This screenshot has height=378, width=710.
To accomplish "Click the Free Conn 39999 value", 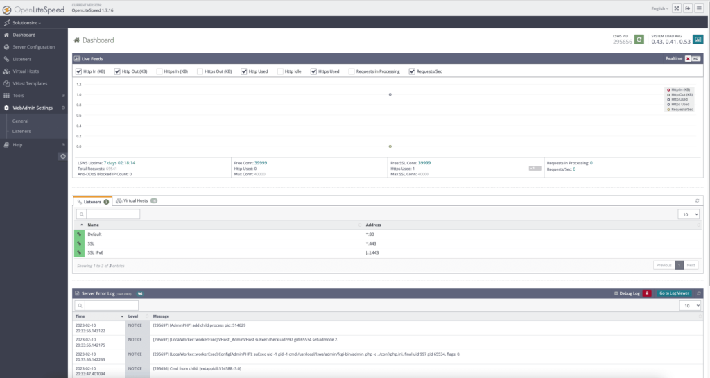I will coord(261,163).
